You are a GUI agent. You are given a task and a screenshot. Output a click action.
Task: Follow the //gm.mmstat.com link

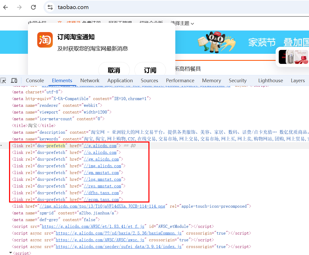(x=101, y=172)
